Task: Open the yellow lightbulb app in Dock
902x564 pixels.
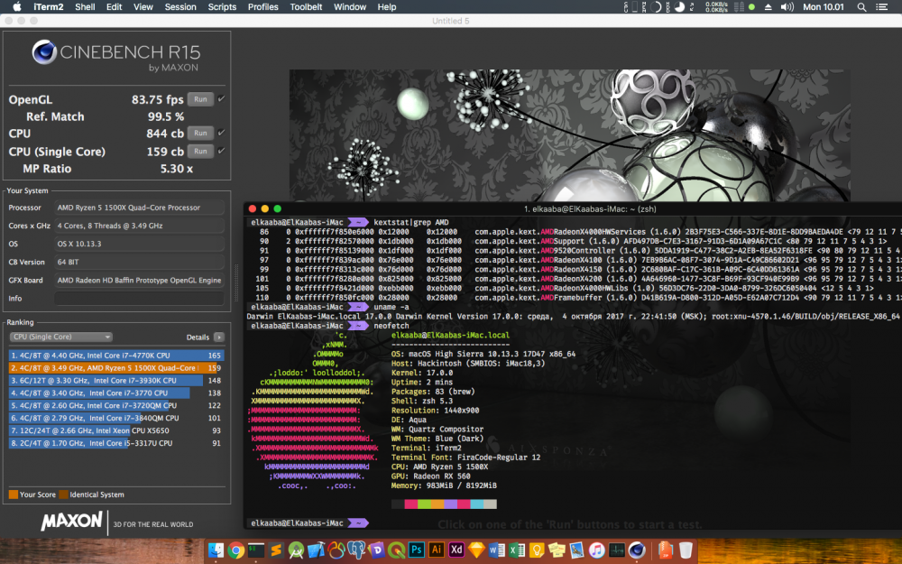Action: point(537,550)
